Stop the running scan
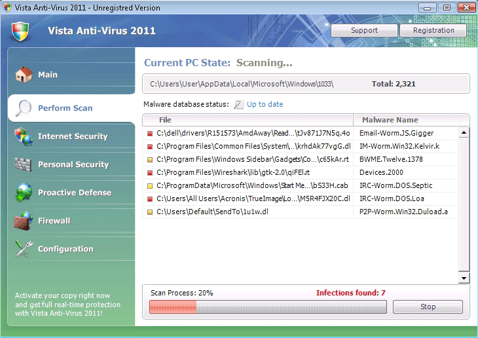478x338 pixels. coord(428,307)
